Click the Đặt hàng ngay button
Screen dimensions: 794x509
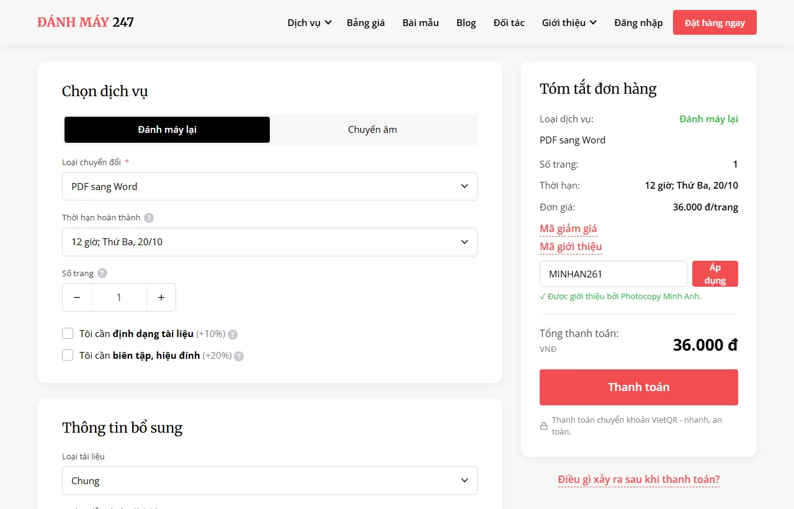tap(715, 22)
